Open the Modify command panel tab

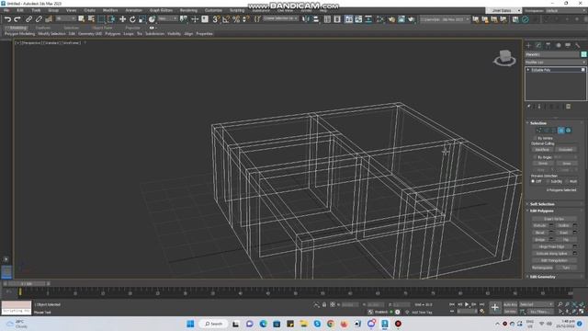pos(538,45)
